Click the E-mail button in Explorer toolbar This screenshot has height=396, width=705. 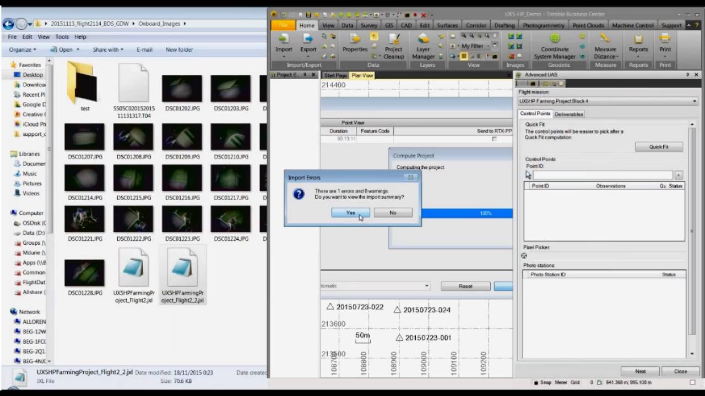144,50
